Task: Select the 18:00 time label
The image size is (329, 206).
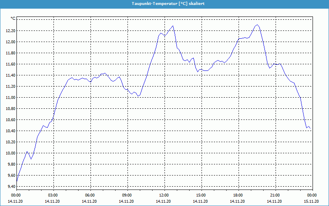Action: click(x=238, y=195)
